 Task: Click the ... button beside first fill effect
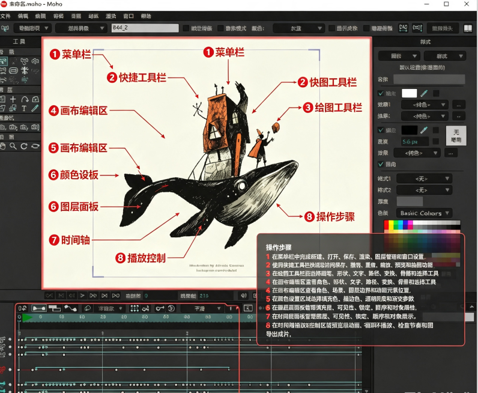459,105
